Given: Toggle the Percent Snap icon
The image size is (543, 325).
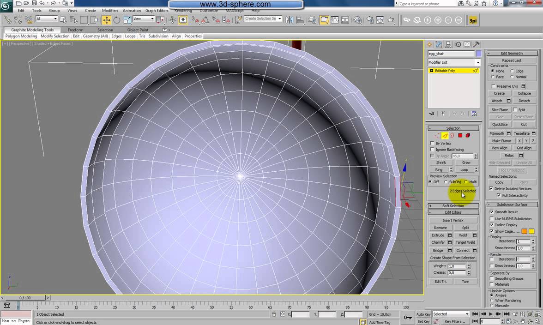Looking at the screenshot, I should [215, 20].
